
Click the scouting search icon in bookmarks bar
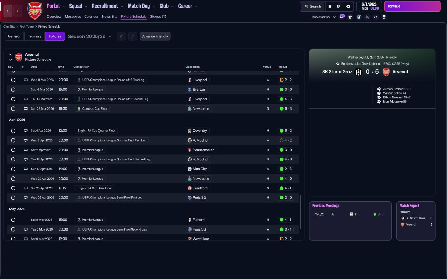(367, 17)
